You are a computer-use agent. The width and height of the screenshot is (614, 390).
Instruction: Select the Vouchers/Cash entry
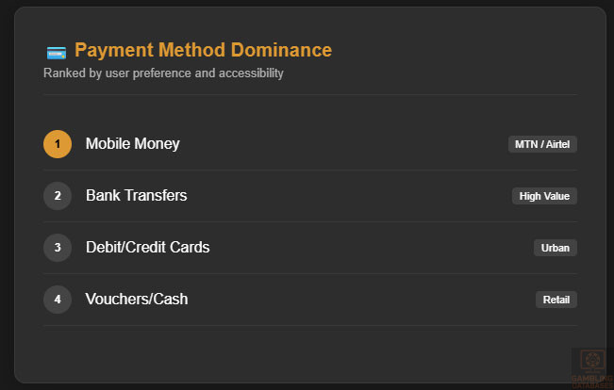[137, 300]
